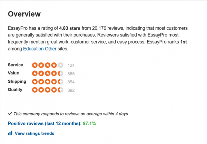Click the 892 Quality review count
Screen dimensions: 207x144
pyautogui.click(x=71, y=90)
